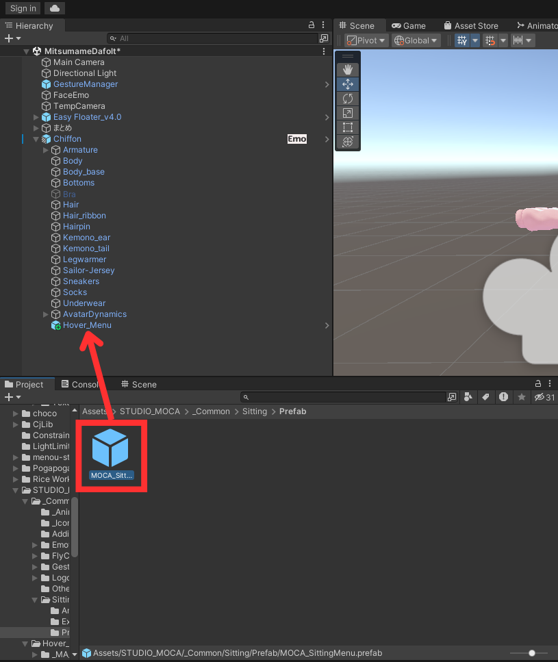Select the Rect tool in Scene toolbar
Screen dimensions: 558x662
(x=348, y=127)
